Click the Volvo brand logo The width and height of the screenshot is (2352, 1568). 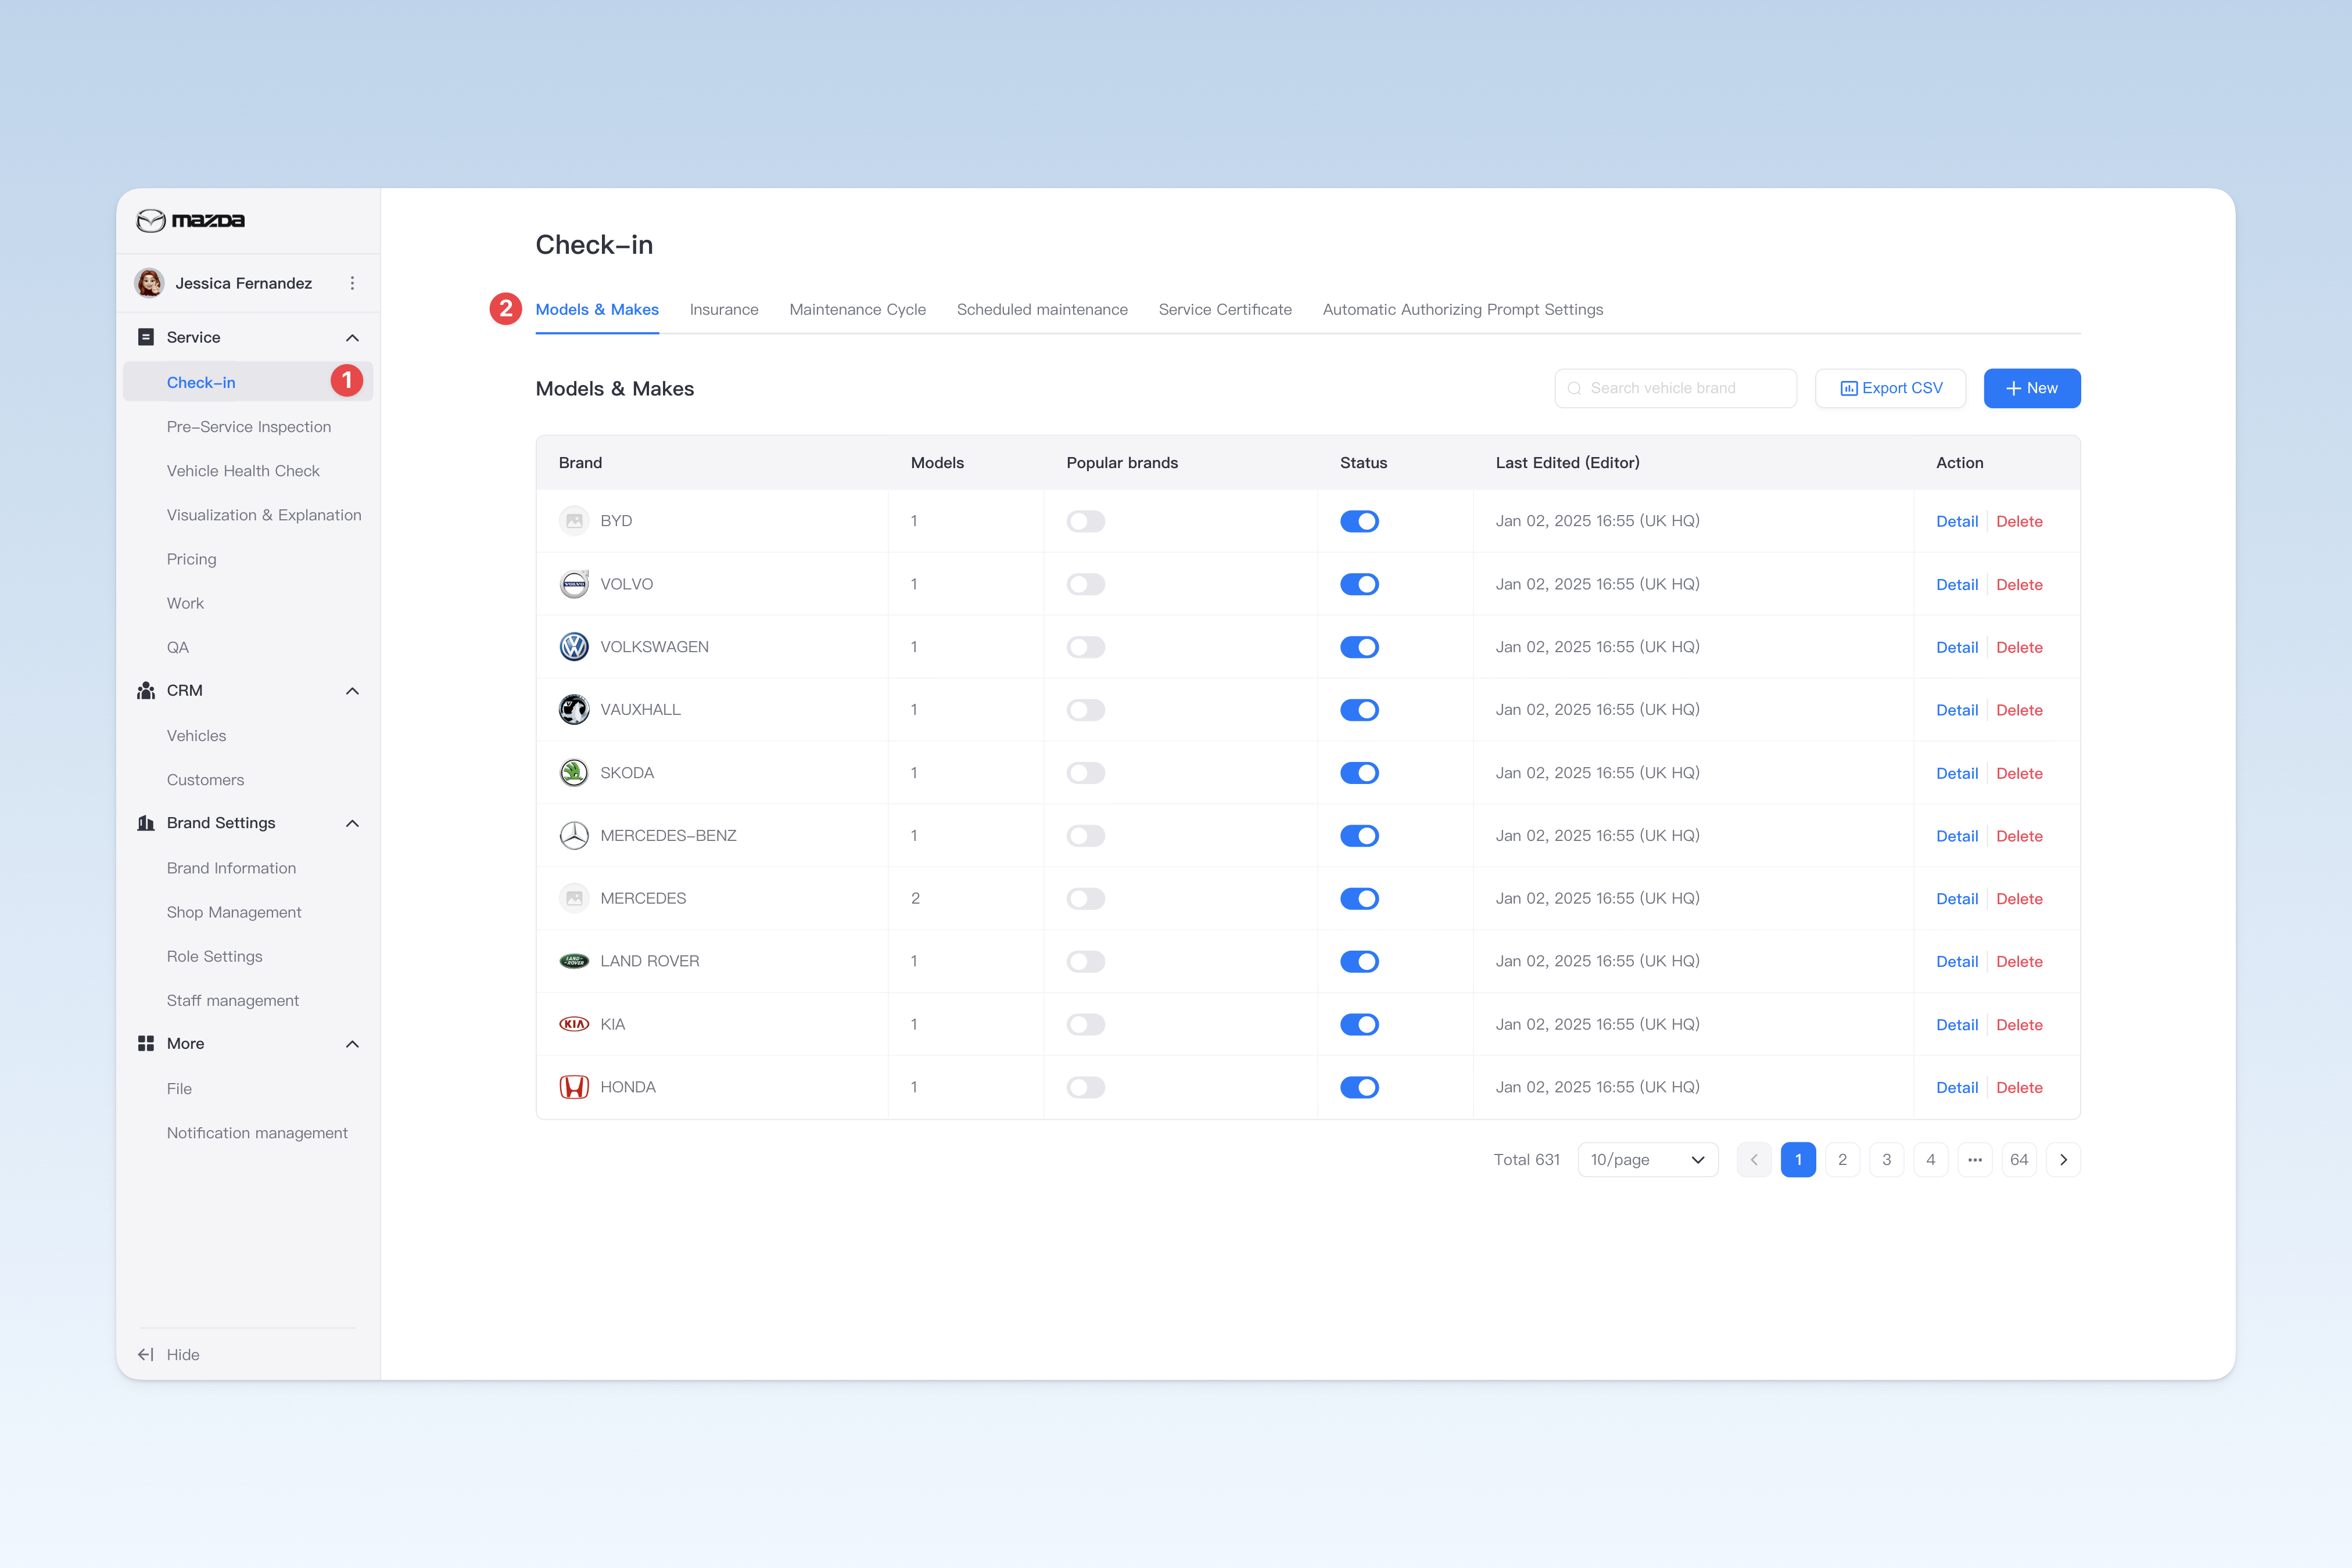pyautogui.click(x=574, y=584)
